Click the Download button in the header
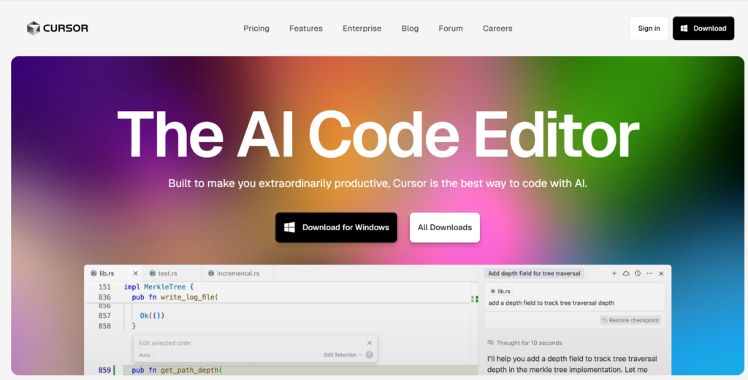 pos(703,28)
